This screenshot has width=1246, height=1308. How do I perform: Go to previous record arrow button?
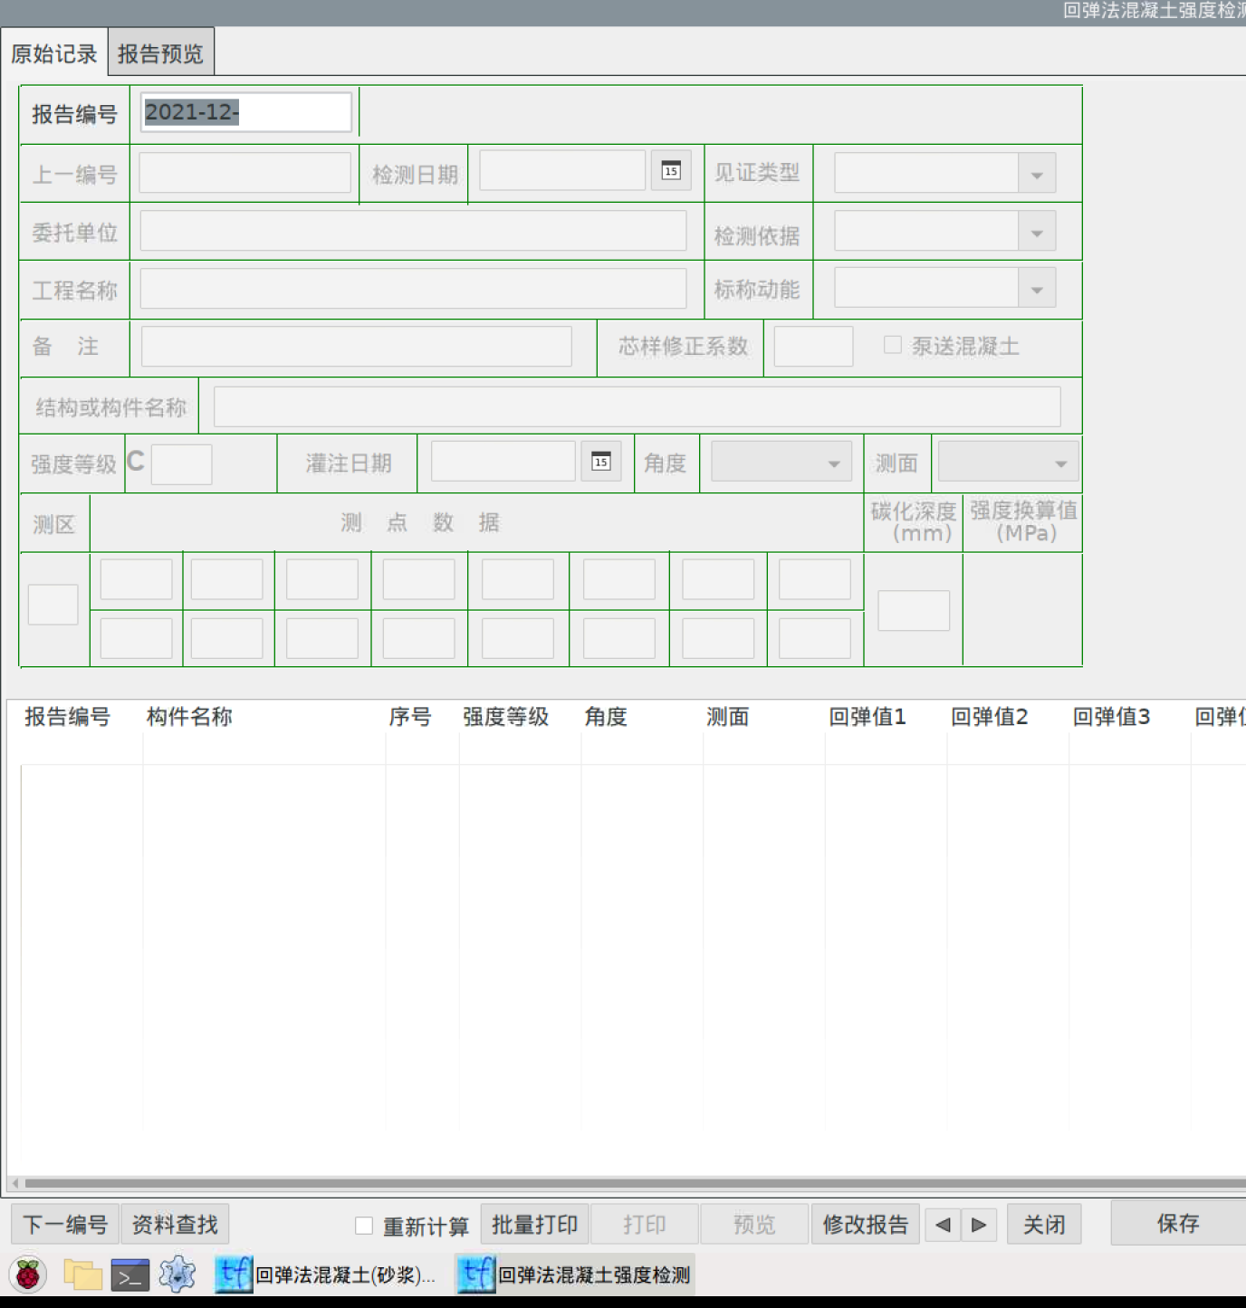[x=943, y=1225]
